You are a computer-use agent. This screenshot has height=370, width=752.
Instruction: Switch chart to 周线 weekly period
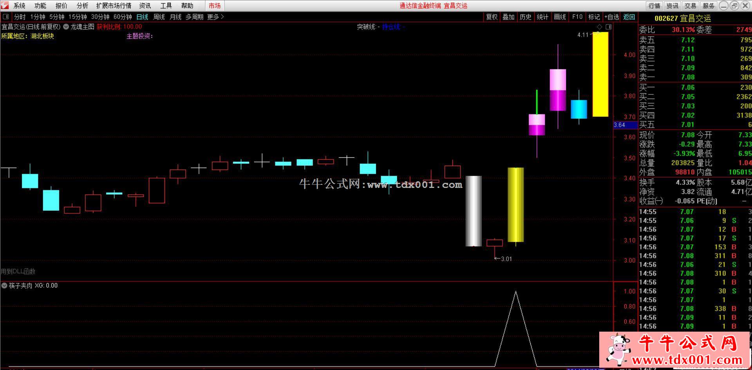pyautogui.click(x=159, y=17)
